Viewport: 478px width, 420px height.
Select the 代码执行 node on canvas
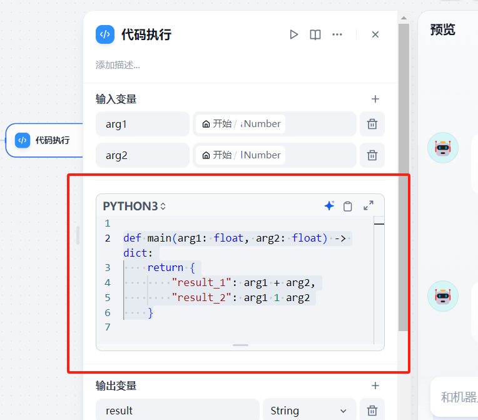pyautogui.click(x=44, y=140)
